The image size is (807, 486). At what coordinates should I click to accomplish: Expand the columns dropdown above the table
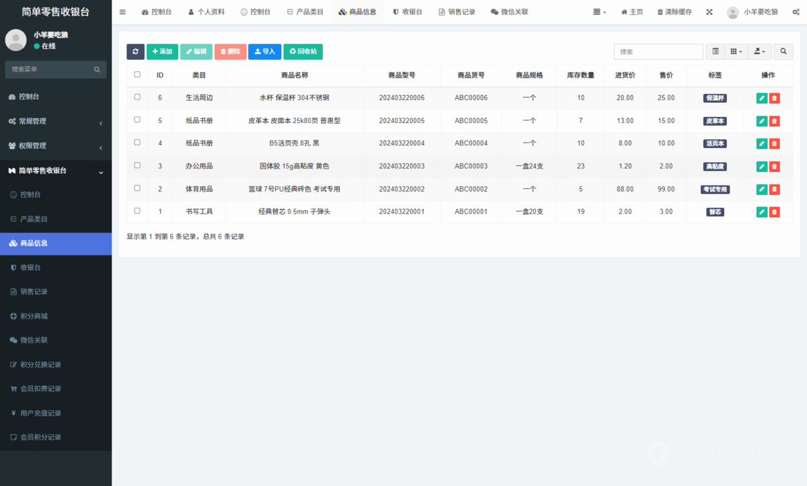click(736, 52)
